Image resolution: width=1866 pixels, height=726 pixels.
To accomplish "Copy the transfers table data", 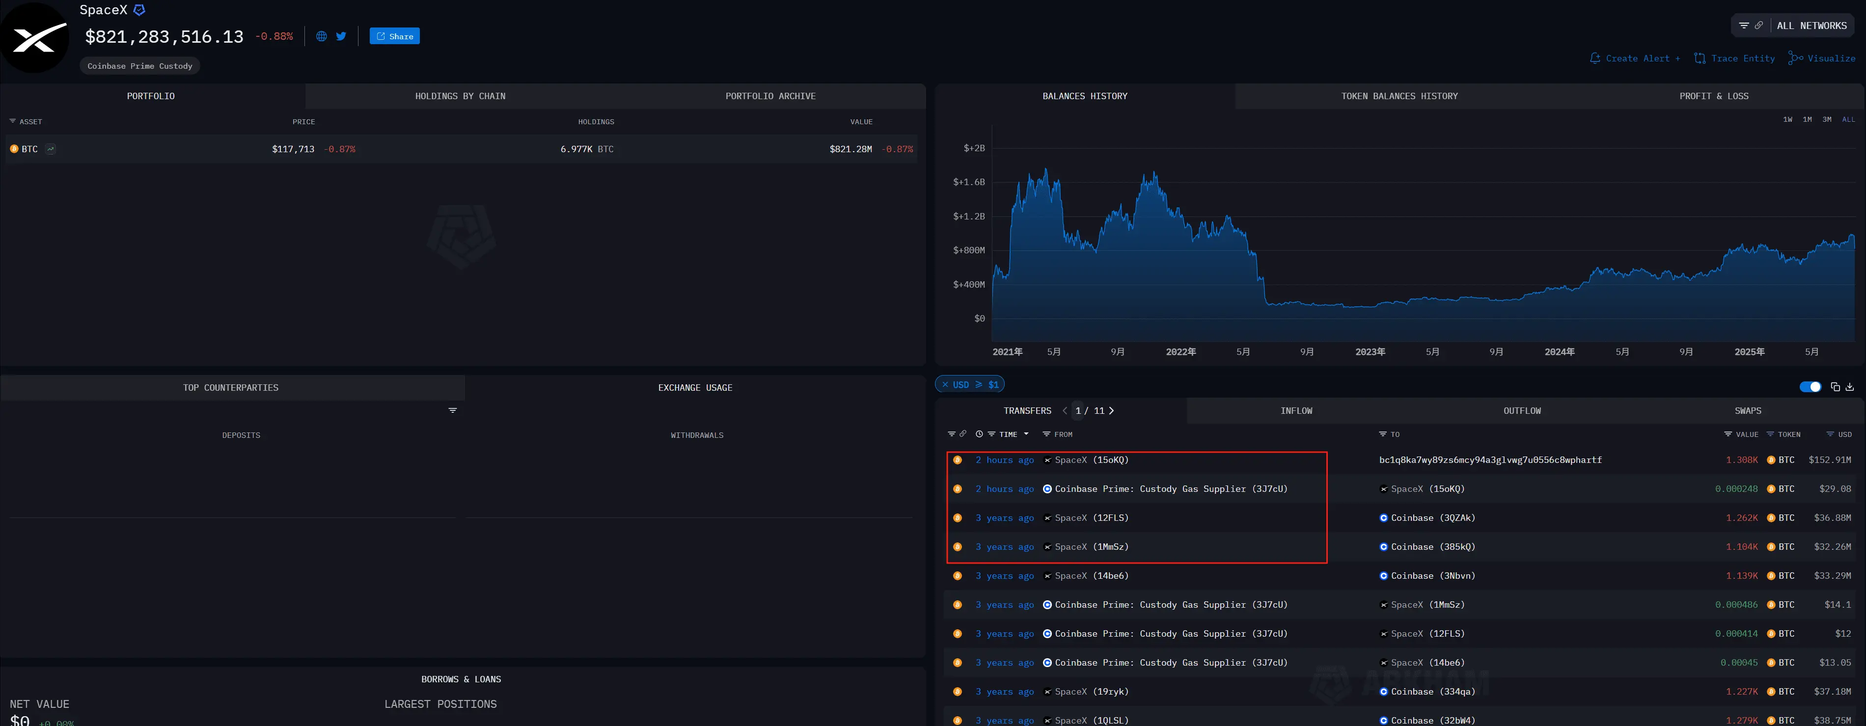I will point(1835,386).
